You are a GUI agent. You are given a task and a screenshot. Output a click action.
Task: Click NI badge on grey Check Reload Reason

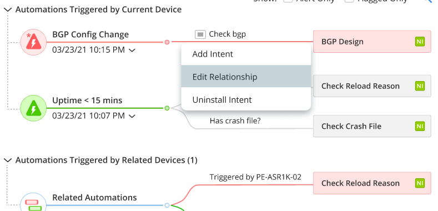point(420,86)
